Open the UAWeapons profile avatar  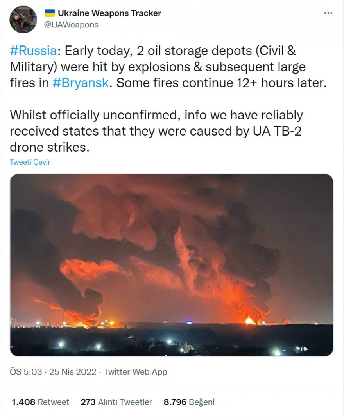coord(23,20)
